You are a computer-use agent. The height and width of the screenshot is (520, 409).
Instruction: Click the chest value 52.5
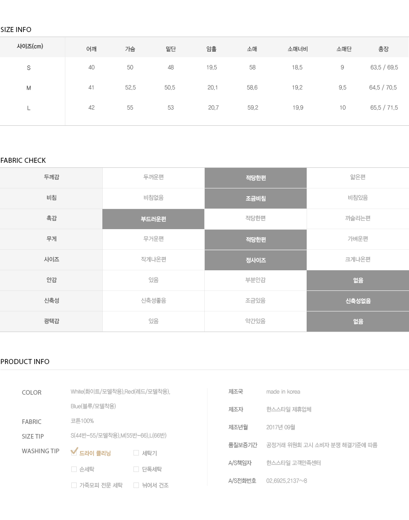[130, 87]
